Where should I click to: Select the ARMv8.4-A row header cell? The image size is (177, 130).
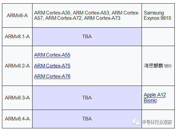(17, 119)
